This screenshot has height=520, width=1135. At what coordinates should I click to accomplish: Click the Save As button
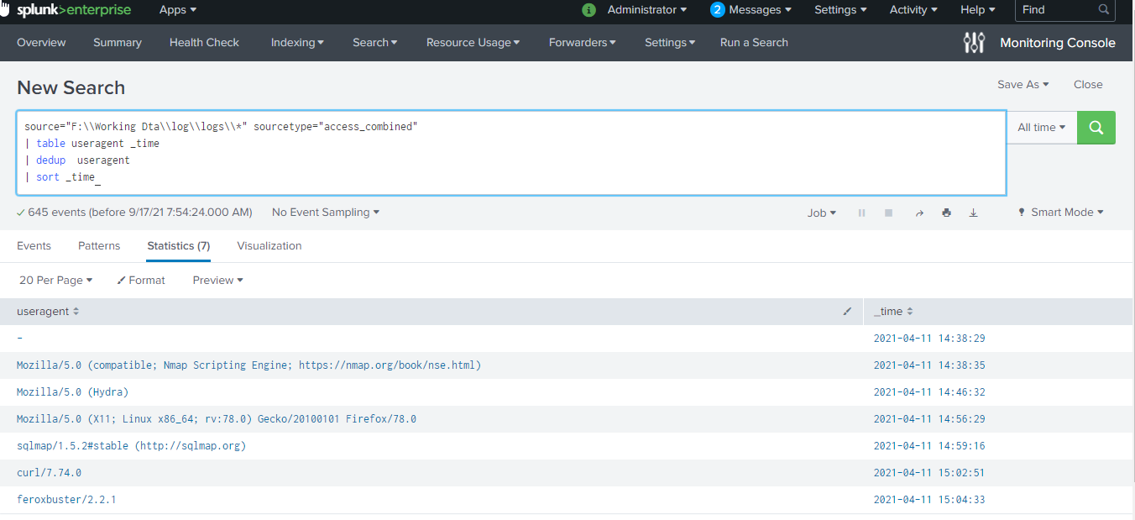(x=1023, y=84)
